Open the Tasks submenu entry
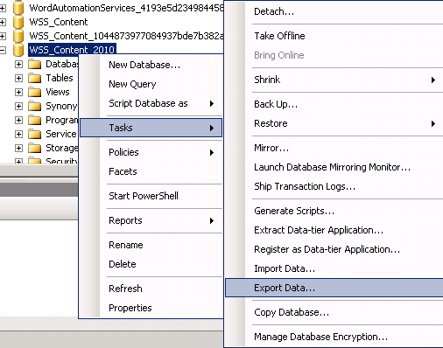 [x=151, y=128]
